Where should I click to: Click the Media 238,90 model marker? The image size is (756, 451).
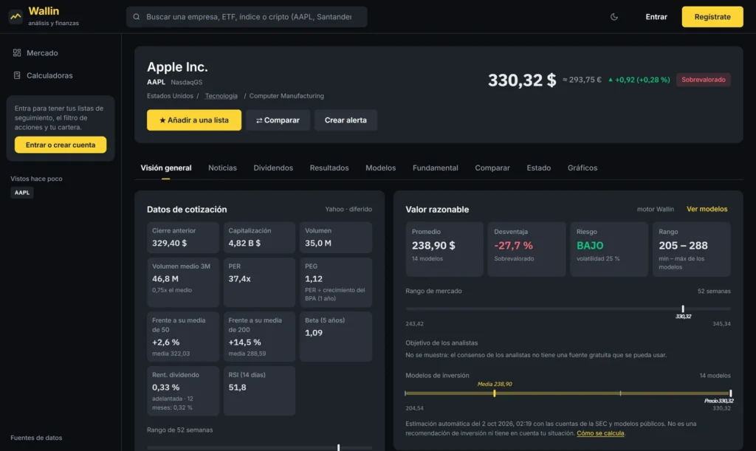[x=494, y=393]
